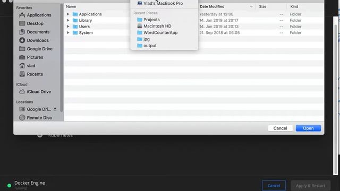The image size is (340, 191).
Task: Eject the Google Drive volume
Action: click(55, 109)
